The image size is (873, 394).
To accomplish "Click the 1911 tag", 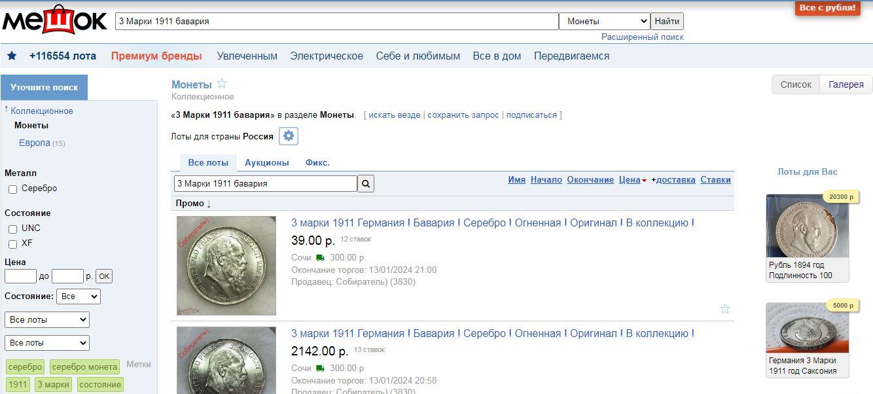I will click(x=18, y=384).
